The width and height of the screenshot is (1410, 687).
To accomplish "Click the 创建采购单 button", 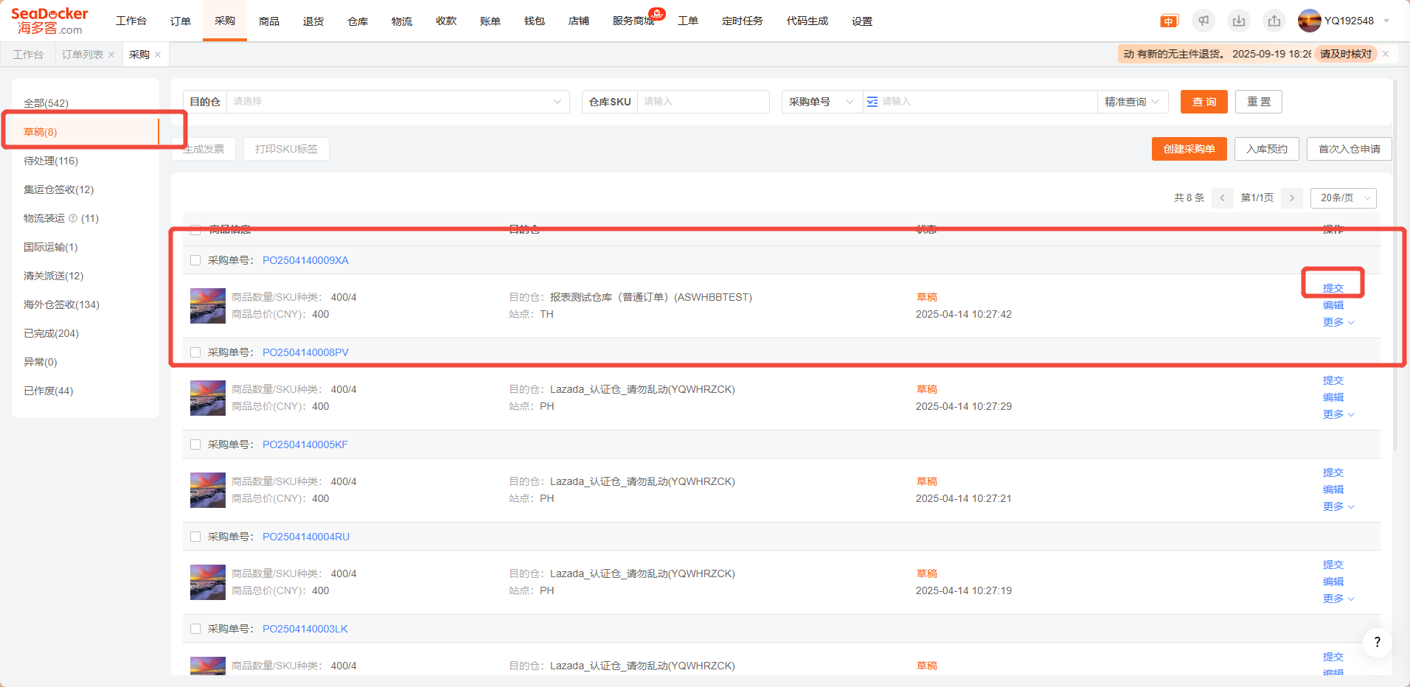I will click(x=1189, y=149).
